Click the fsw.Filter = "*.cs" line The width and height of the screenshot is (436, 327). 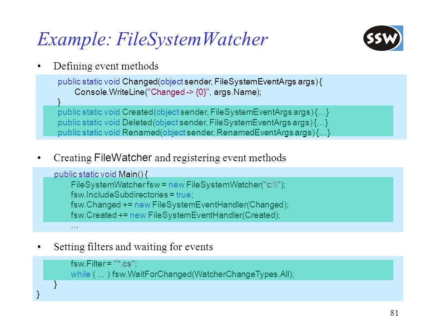tap(104, 264)
